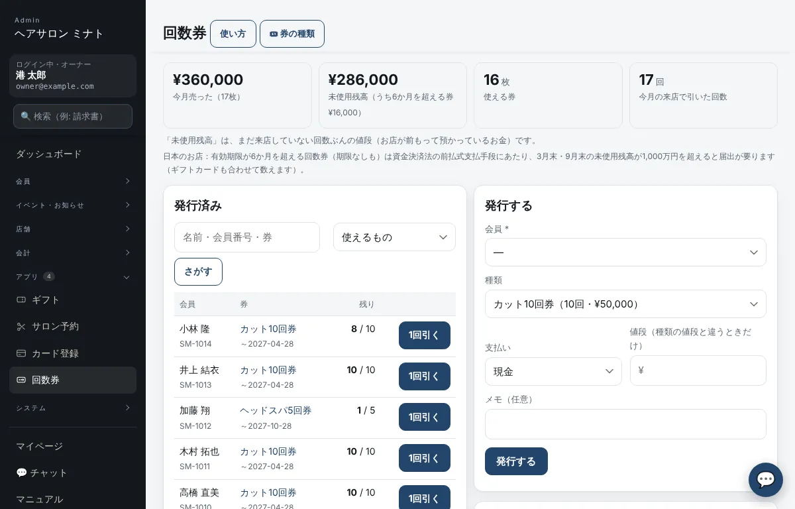Click the ギフト sidebar icon
795x509 pixels.
tap(21, 300)
